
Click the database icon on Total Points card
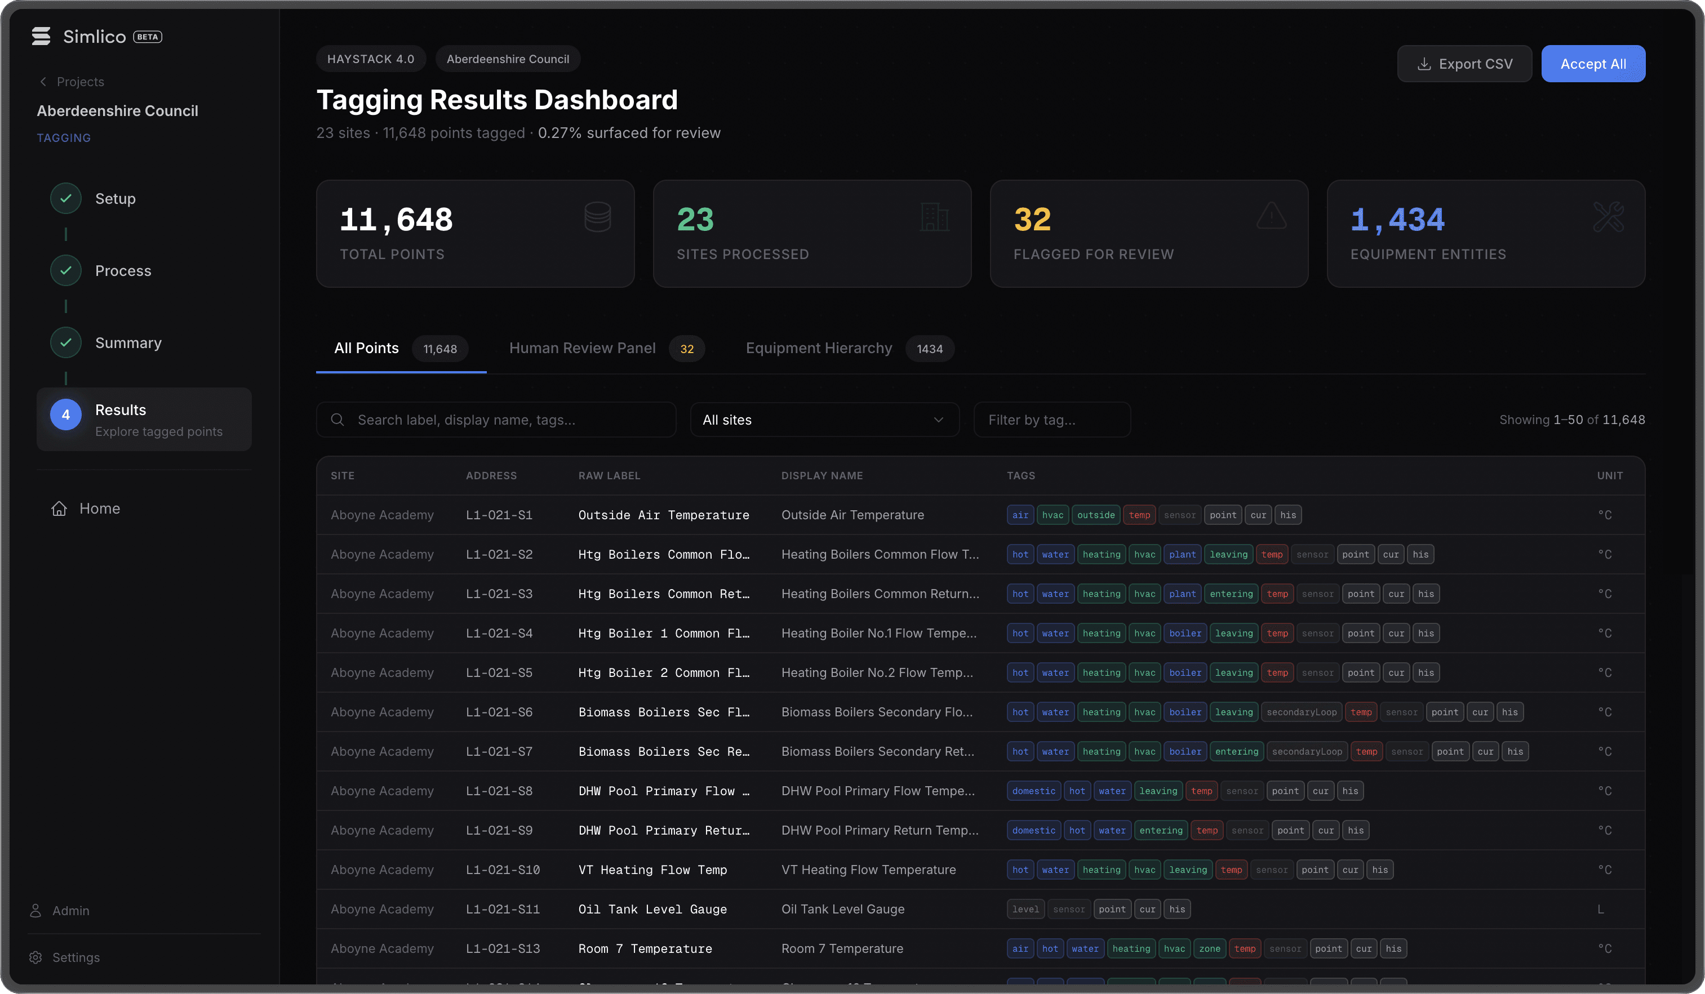(597, 217)
